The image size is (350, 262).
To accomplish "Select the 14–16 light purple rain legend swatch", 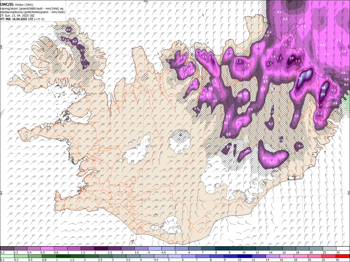I will click(x=273, y=256).
